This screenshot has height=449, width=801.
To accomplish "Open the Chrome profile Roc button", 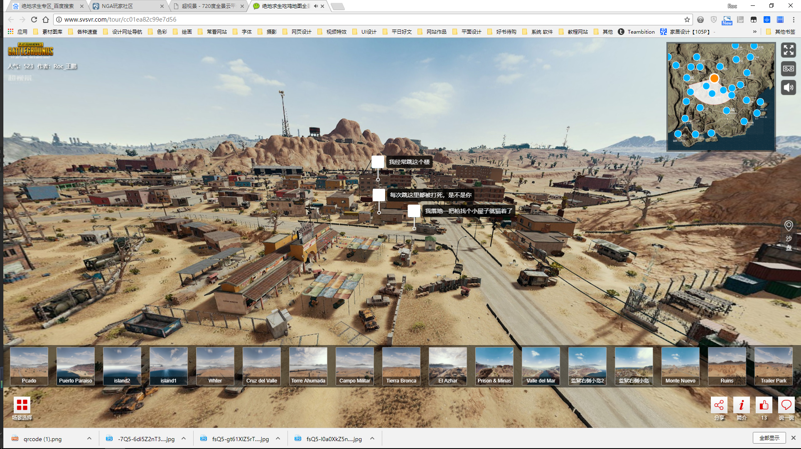I will click(x=732, y=6).
